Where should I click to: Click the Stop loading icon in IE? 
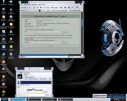34,8
